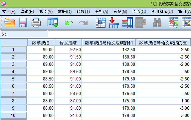
Task: Click cell -2.00 in row 3
Action: click(163, 64)
